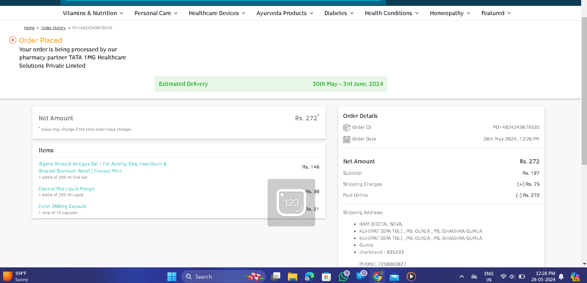The image size is (587, 283).
Task: Click the Order Placed status icon
Action: coord(13,40)
